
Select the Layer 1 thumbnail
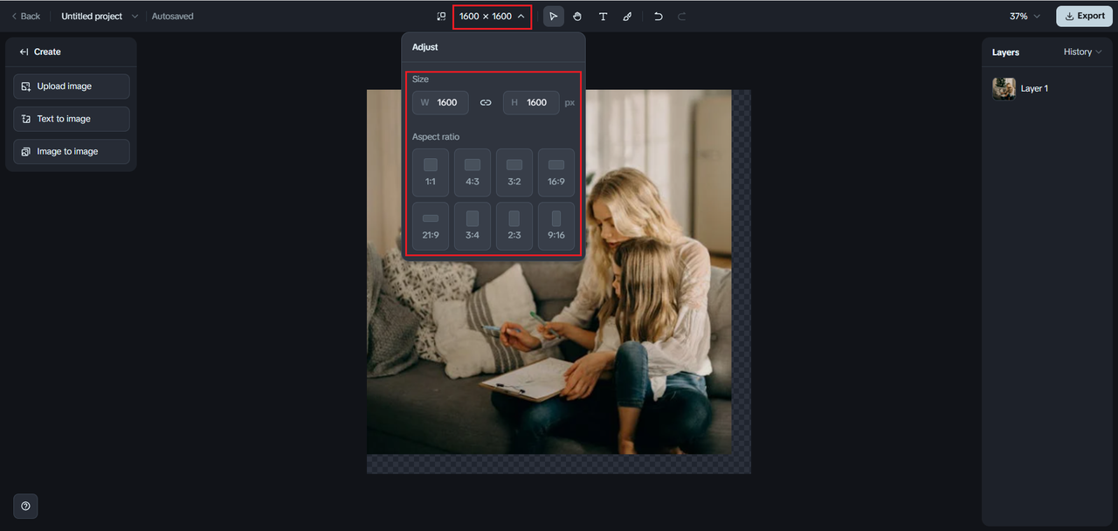click(x=1004, y=88)
